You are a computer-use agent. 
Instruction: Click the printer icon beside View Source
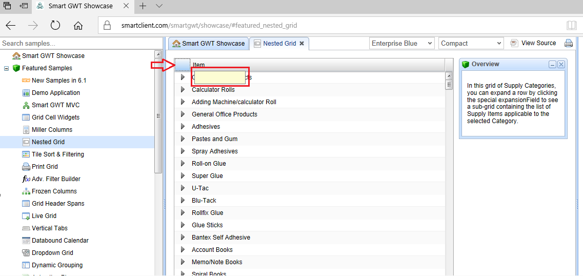569,43
